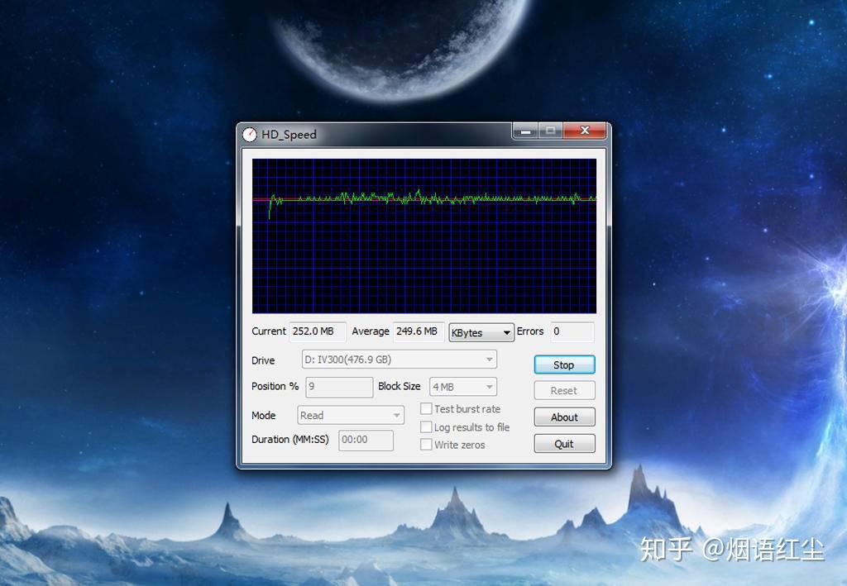Minimize the HD_Speed window
Image resolution: width=847 pixels, height=586 pixels.
tap(525, 131)
